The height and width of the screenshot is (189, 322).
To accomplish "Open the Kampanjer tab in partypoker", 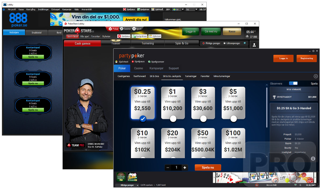I will [156, 68].
